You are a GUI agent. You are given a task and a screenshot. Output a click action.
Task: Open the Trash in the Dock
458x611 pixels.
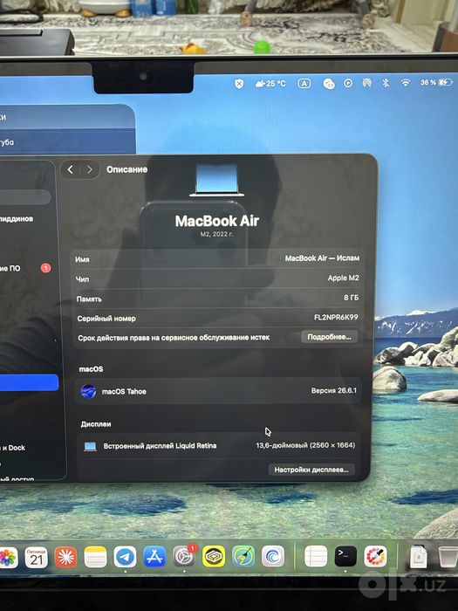click(x=448, y=557)
